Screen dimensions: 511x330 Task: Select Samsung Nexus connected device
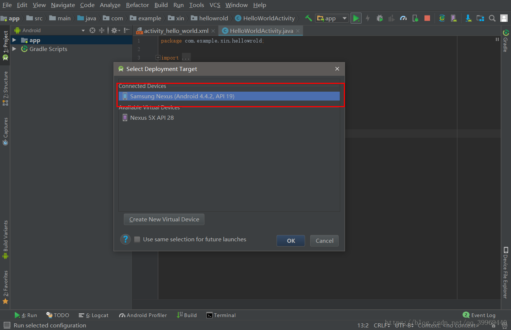coord(229,96)
